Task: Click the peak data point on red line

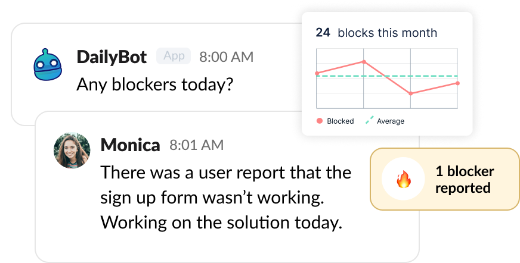Action: click(364, 61)
